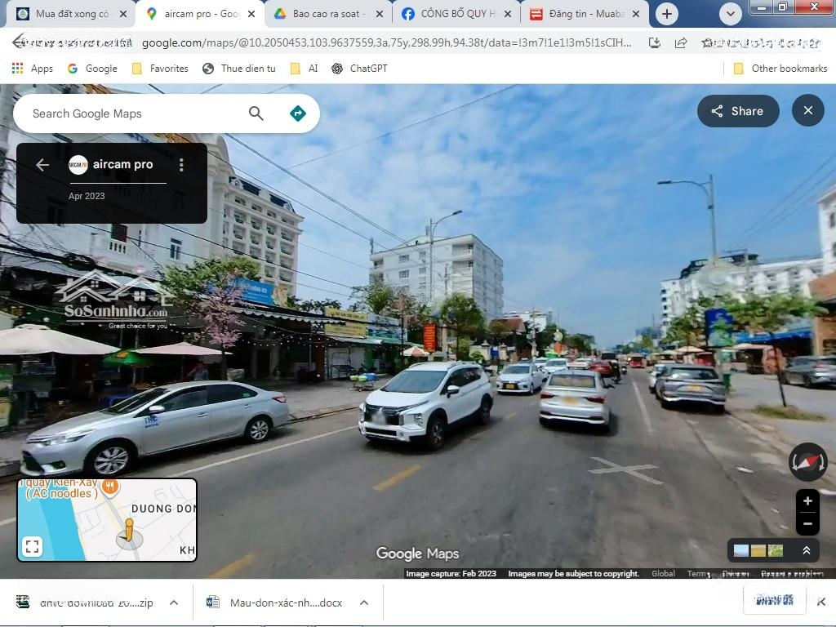
Task: Click zoom-in plus control on the map
Action: point(807,501)
